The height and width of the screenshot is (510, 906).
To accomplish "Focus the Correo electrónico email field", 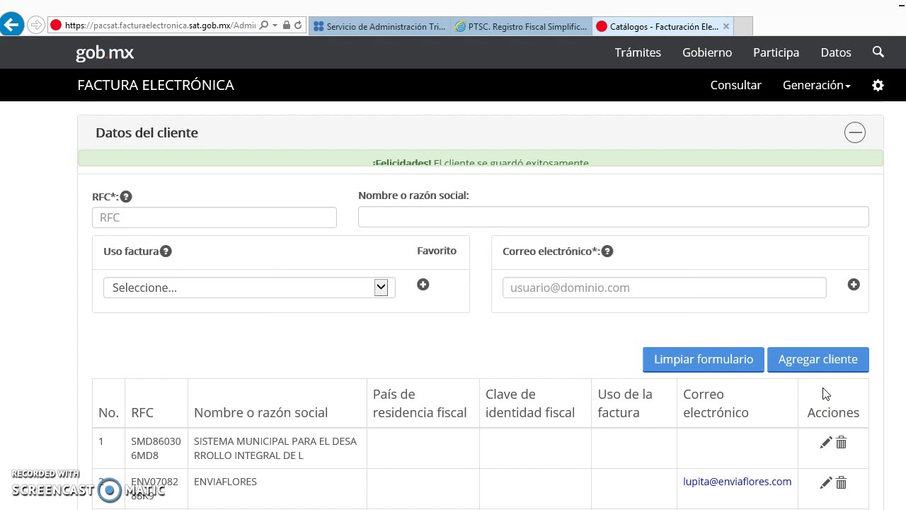I will pos(664,288).
